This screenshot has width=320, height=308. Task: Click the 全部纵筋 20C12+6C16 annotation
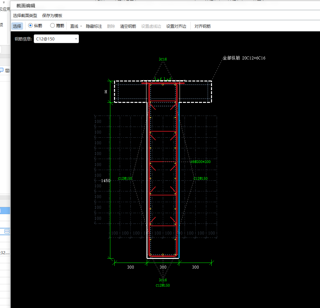tap(244, 58)
